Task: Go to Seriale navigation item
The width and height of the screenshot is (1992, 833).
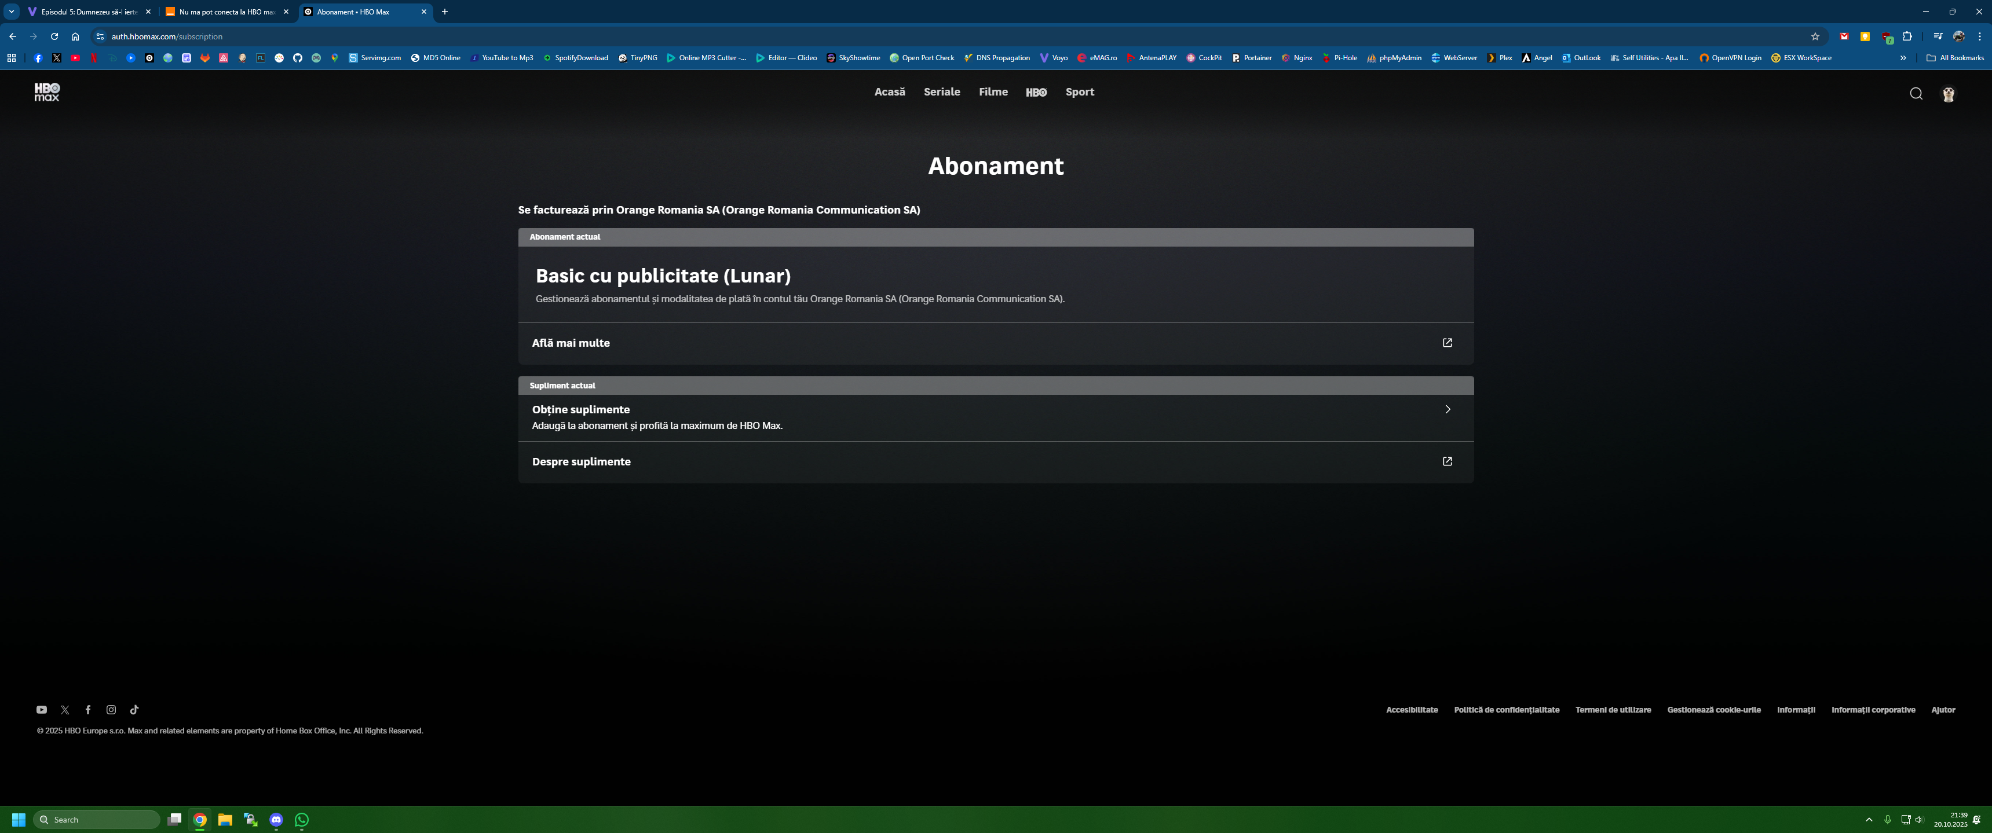Action: click(x=941, y=92)
